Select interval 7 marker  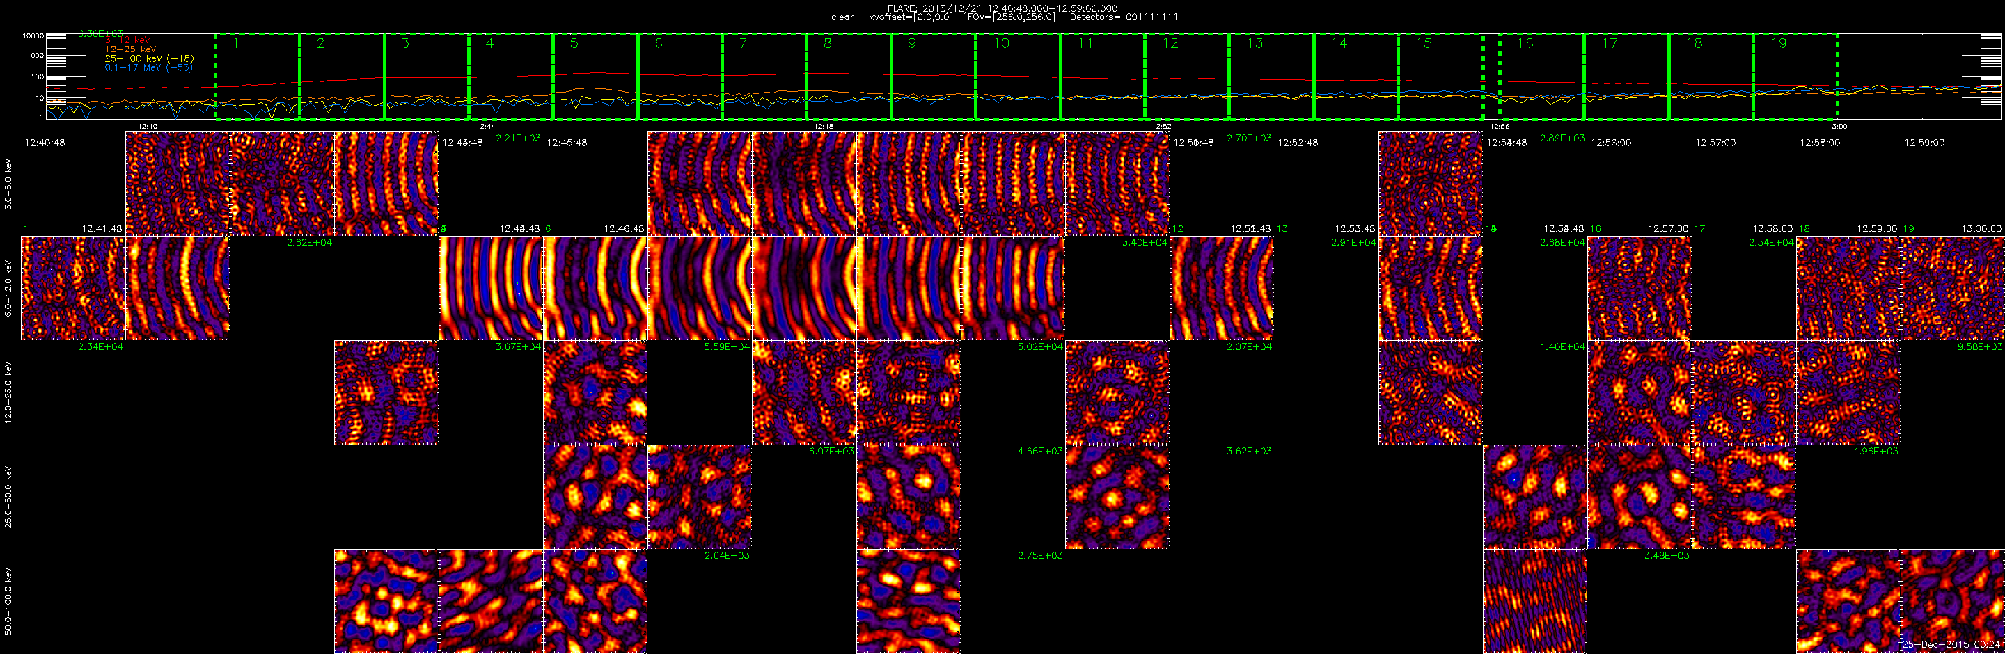click(744, 44)
